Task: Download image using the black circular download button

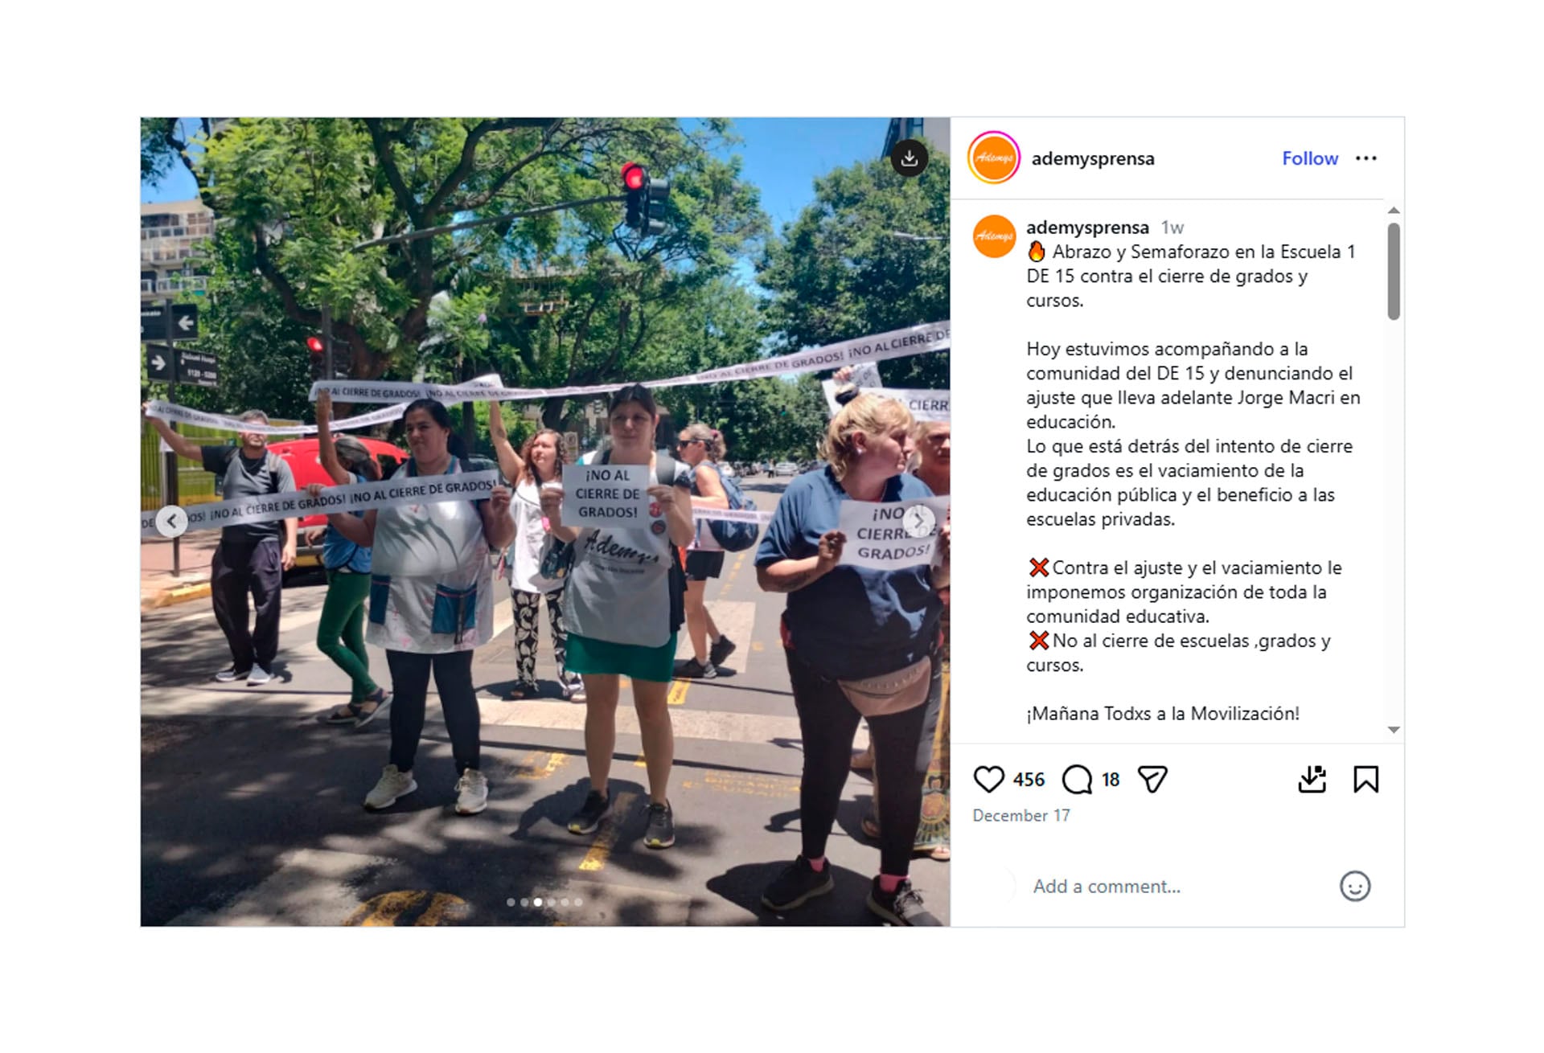Action: tap(910, 158)
